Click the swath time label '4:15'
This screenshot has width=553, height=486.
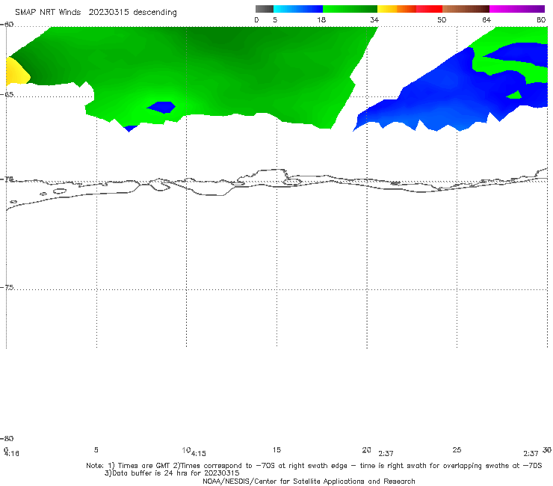point(199,454)
